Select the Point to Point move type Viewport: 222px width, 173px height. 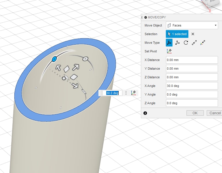194,43
